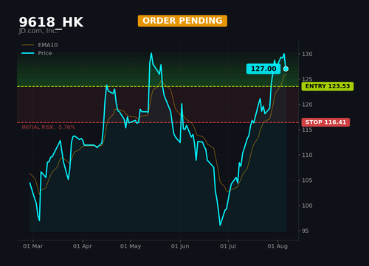Click the 110 y-axis tick label
This screenshot has height=266, width=369.
(307, 155)
